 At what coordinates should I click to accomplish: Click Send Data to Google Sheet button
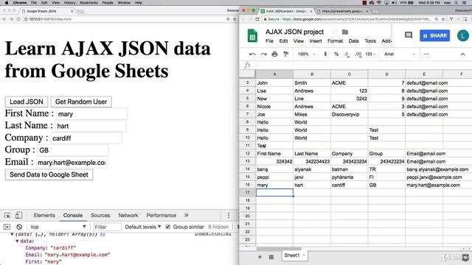pyautogui.click(x=49, y=175)
